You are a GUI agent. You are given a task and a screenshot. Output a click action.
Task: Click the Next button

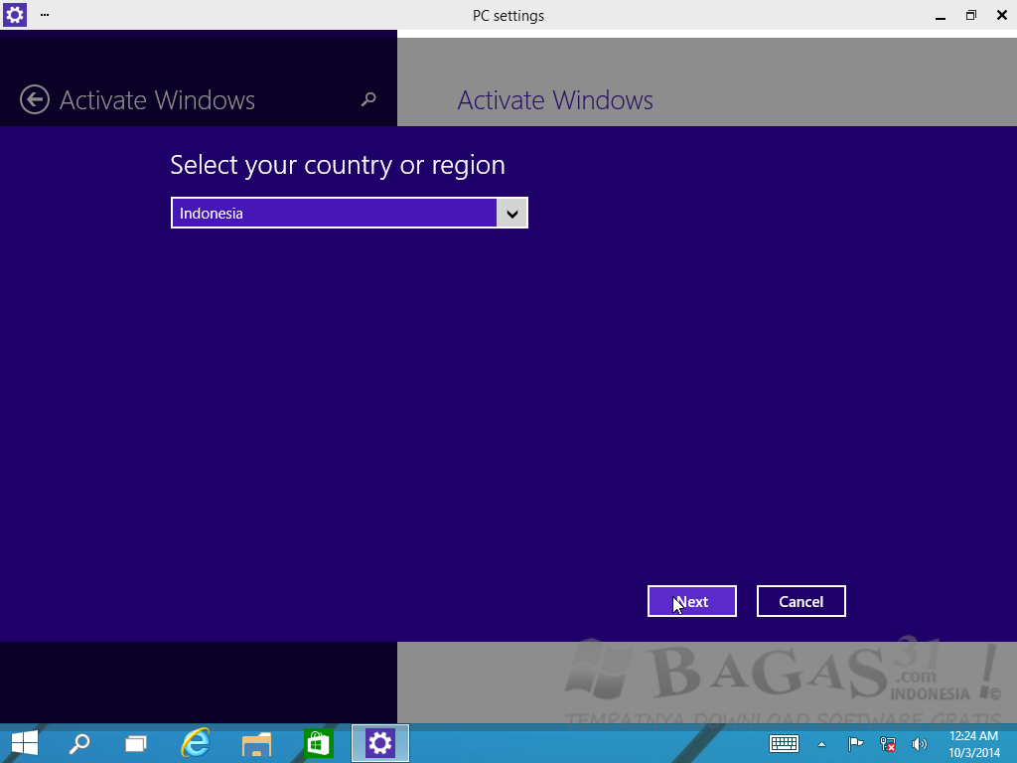pos(691,601)
